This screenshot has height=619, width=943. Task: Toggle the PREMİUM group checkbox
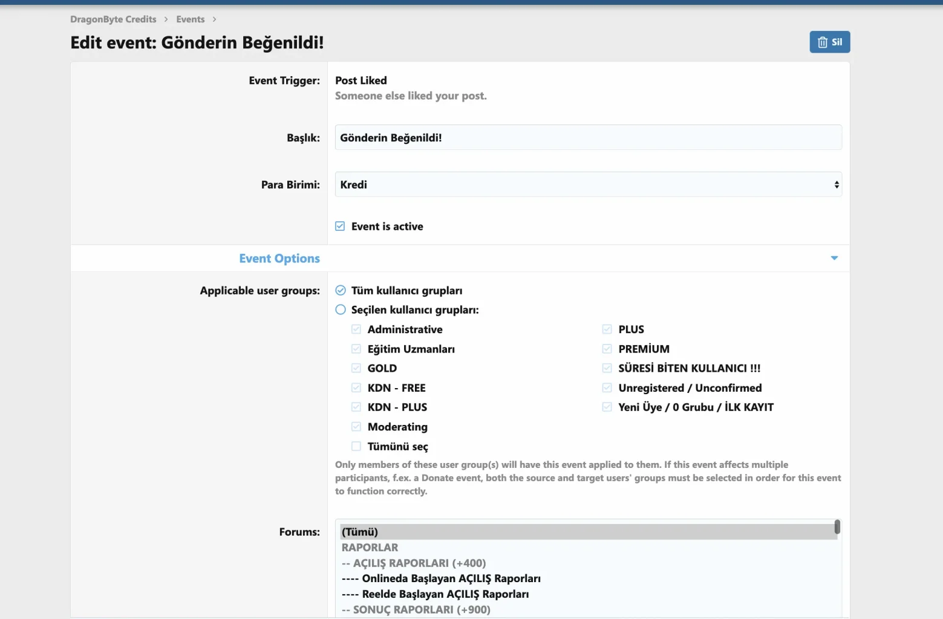point(607,349)
